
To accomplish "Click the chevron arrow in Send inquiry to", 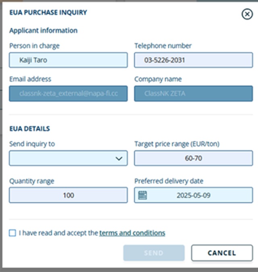I will [x=119, y=158].
